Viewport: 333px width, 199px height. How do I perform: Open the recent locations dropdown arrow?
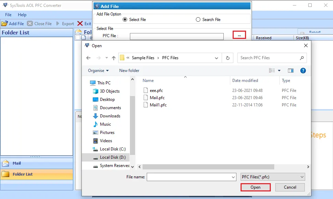107,58
